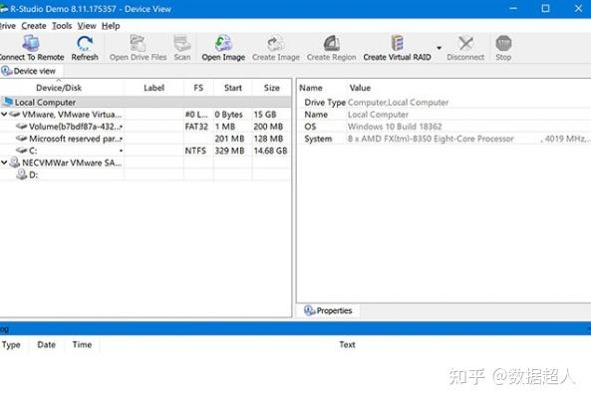591x401 pixels.
Task: Click the Disconnect toolbar icon
Action: 465,44
